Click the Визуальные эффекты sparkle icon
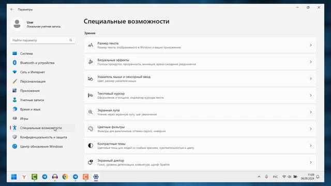Viewport: 331px width, 186px height. [x=91, y=62]
